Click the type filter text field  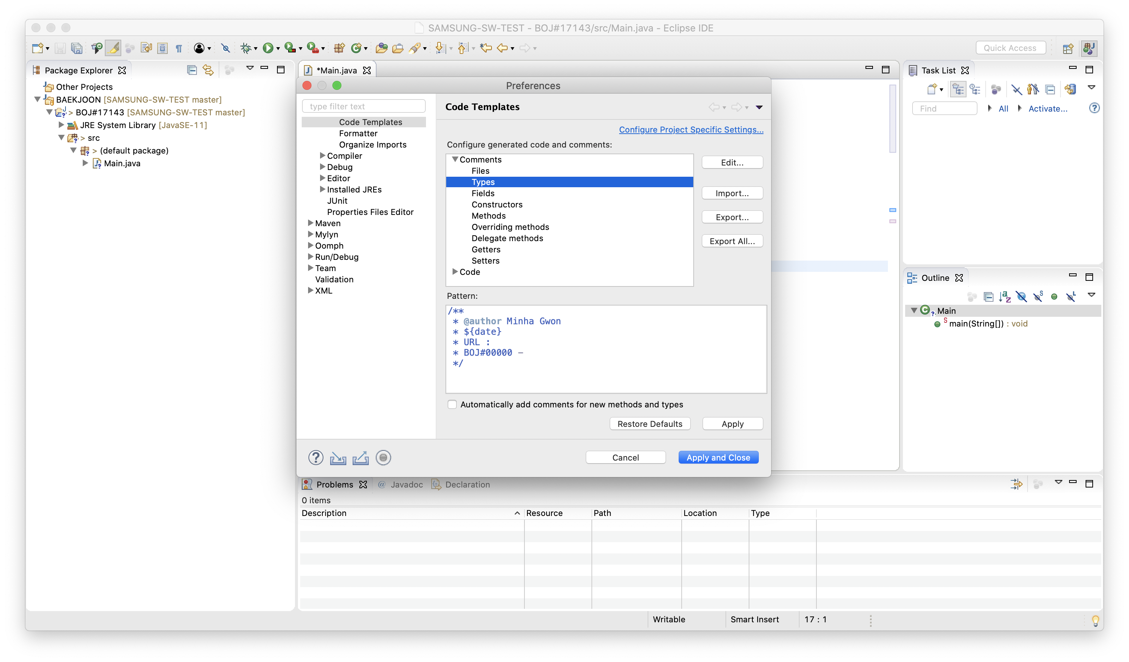point(364,106)
